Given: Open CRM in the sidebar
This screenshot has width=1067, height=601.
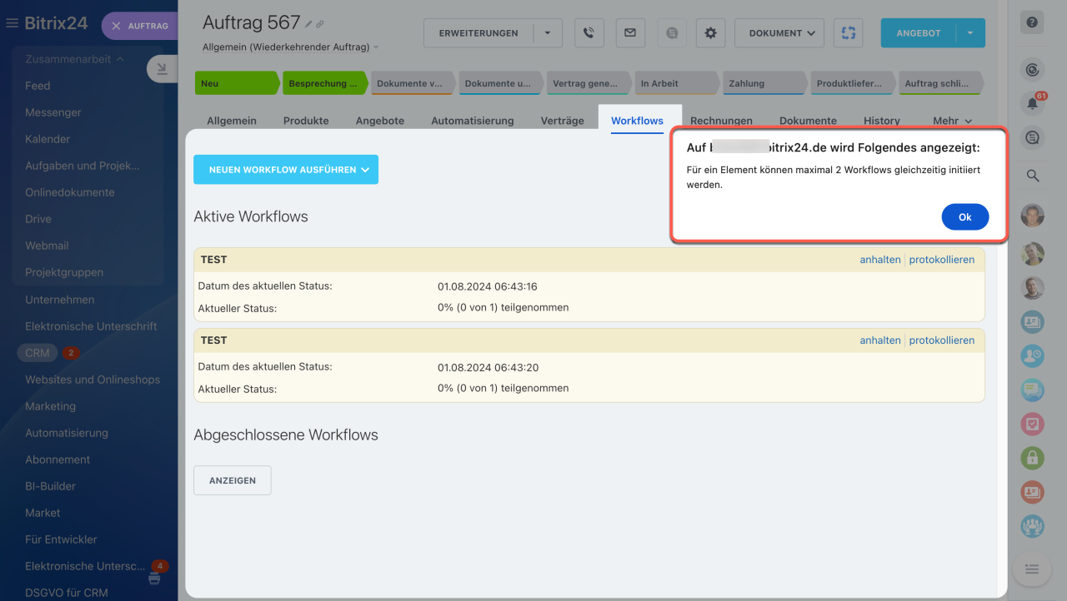Looking at the screenshot, I should (38, 353).
